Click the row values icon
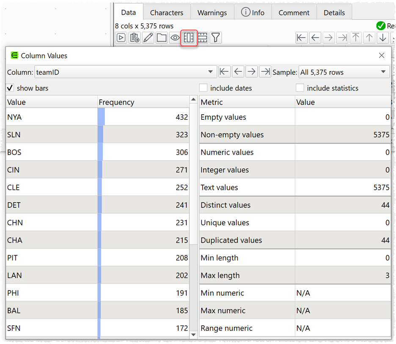This screenshot has width=396, height=344. [202, 38]
